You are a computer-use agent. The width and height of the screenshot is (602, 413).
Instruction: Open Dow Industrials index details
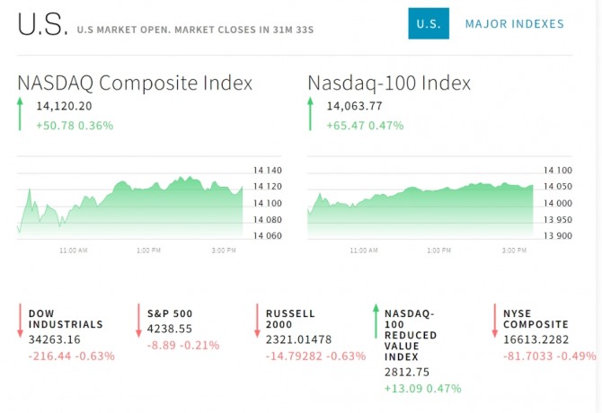point(66,319)
